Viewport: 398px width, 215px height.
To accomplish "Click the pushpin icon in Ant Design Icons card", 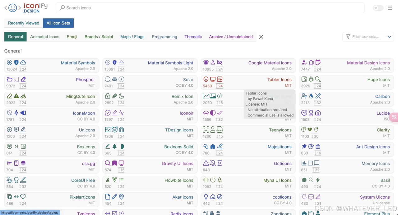I will click(304, 146).
